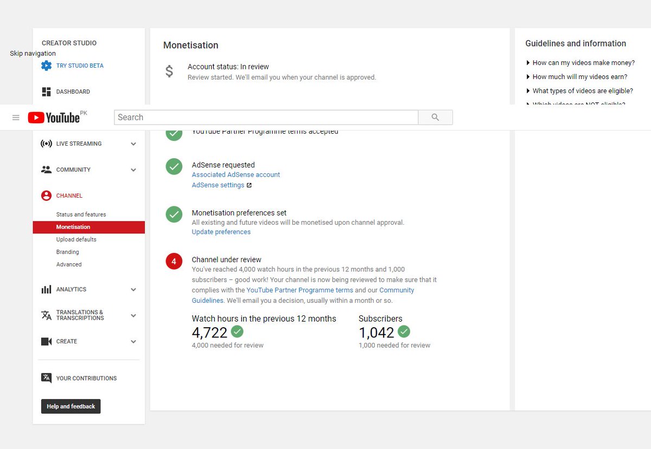Click the Help and feedback button

(x=71, y=406)
